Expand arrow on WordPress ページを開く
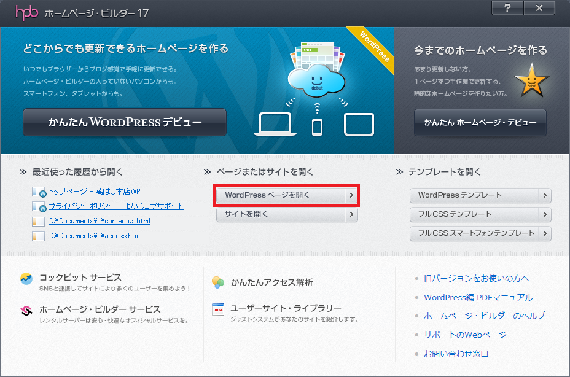Screen dimensions: 570x377 click(351, 195)
